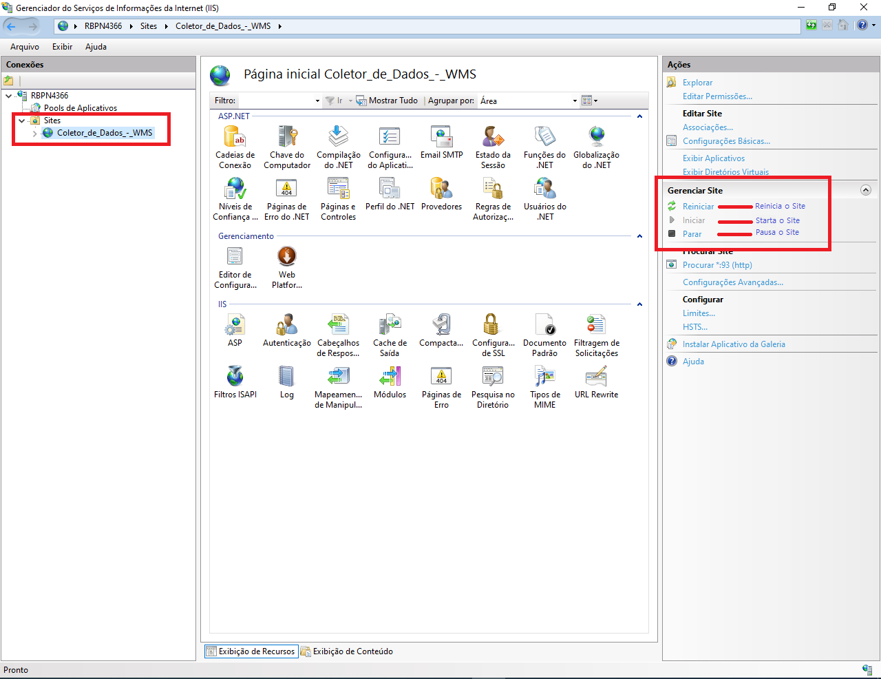
Task: Open Compilação do .NET settings
Action: [339, 147]
